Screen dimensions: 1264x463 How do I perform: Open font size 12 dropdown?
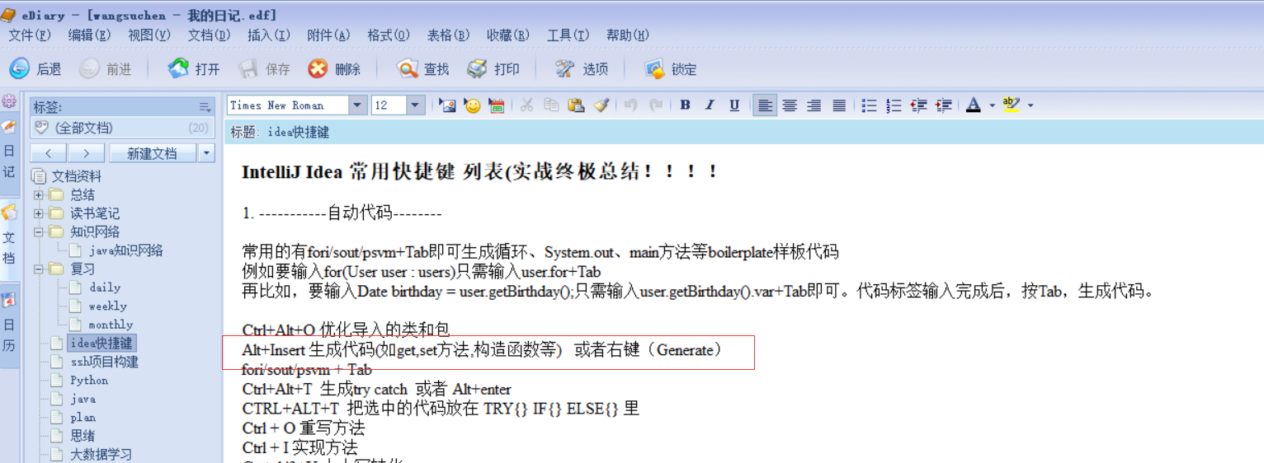pyautogui.click(x=416, y=105)
